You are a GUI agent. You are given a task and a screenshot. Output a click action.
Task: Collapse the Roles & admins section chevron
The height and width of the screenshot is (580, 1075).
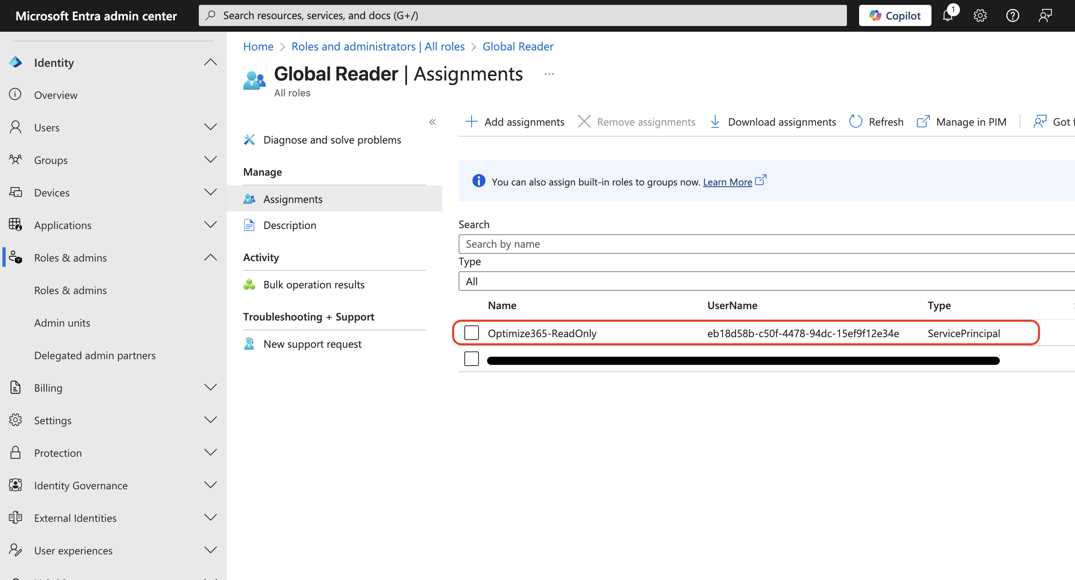click(x=211, y=257)
